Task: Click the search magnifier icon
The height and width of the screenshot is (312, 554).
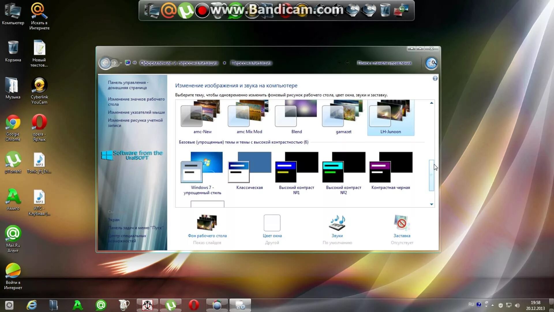Action: point(431,63)
